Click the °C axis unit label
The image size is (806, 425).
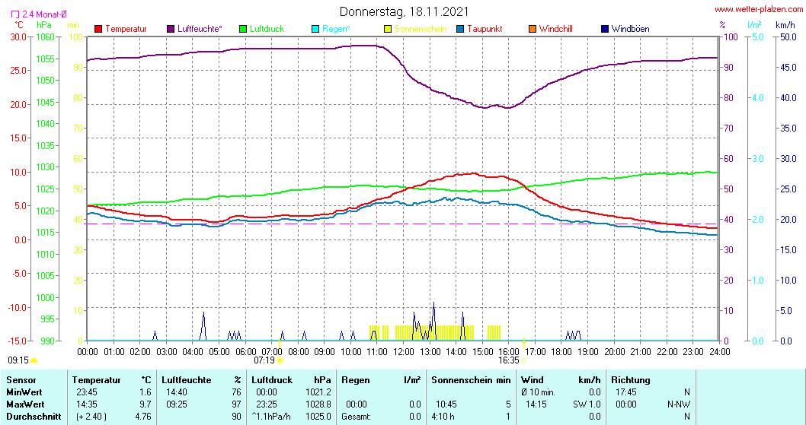pos(18,25)
